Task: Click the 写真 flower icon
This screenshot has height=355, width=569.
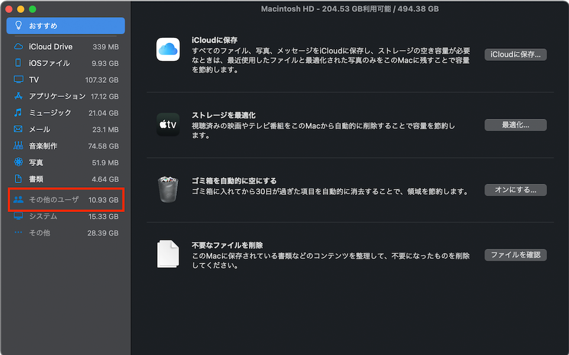Action: click(18, 162)
